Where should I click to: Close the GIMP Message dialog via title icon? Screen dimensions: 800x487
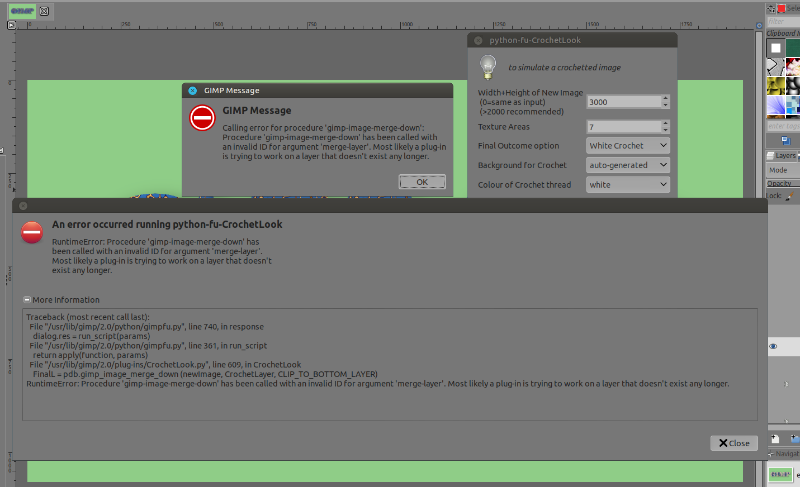click(192, 90)
